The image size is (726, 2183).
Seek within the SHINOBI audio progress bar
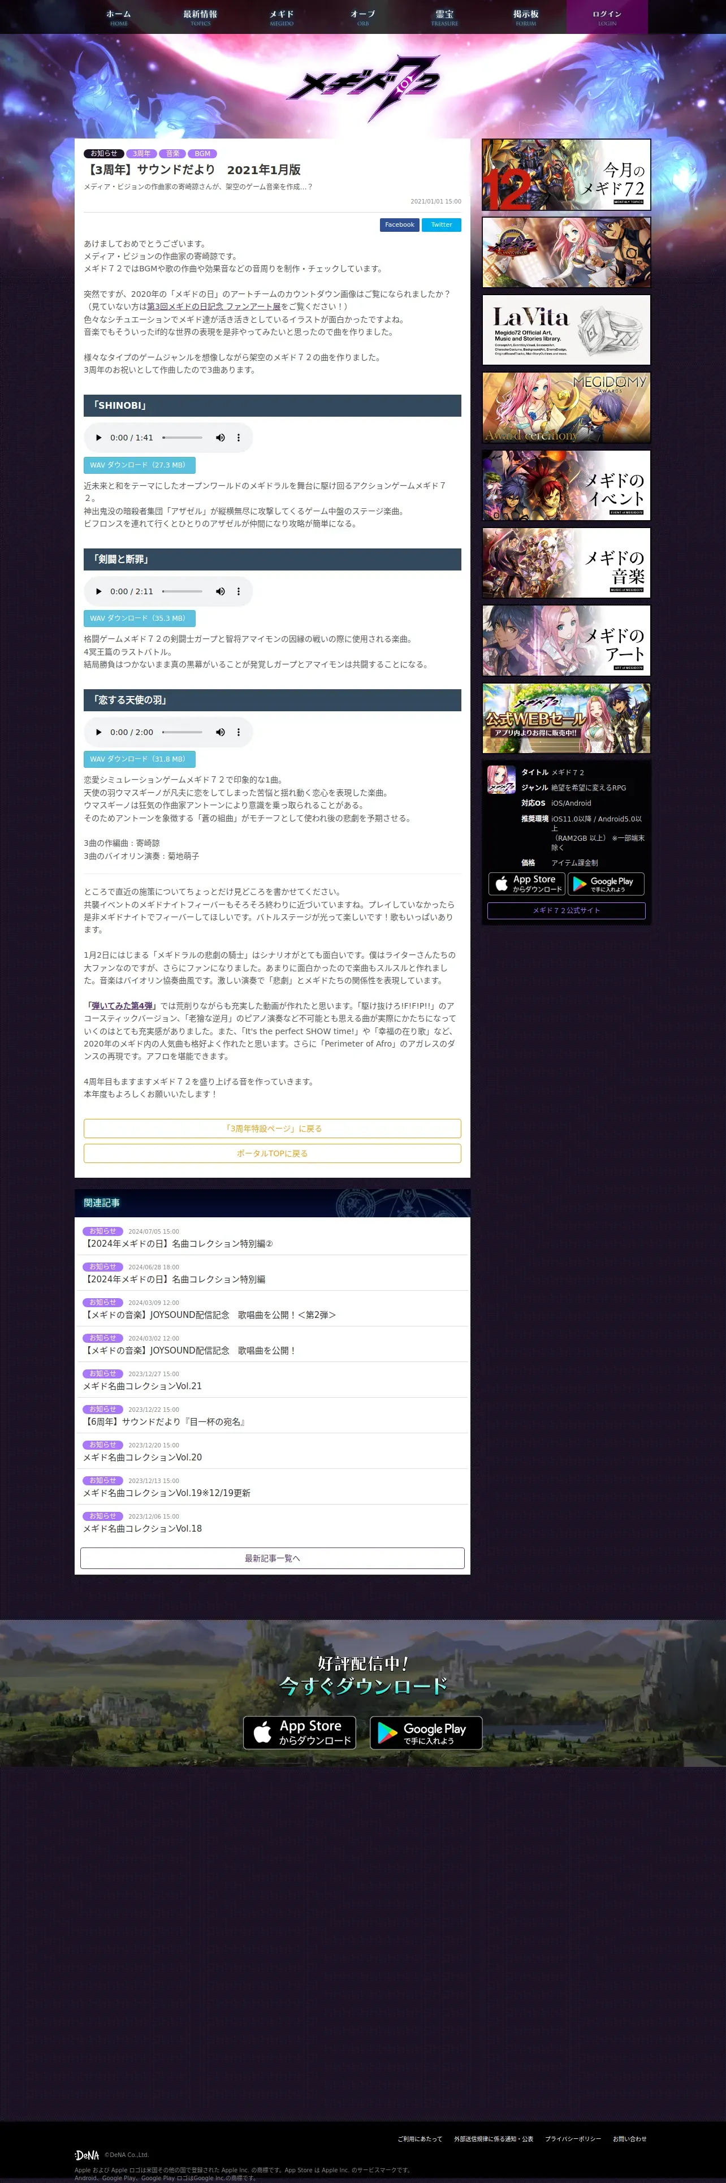click(182, 437)
